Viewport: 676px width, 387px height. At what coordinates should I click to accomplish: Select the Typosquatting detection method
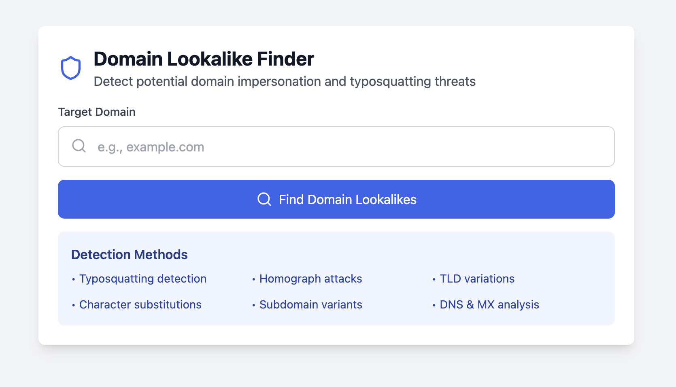(x=143, y=279)
